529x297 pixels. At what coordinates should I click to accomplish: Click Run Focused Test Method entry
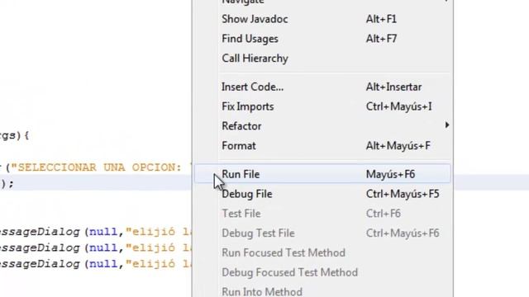coord(322,252)
